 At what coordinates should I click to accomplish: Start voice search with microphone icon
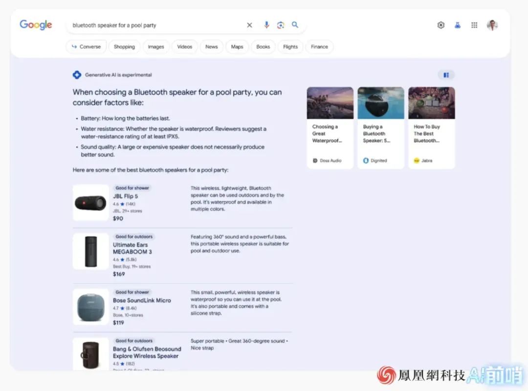point(266,25)
